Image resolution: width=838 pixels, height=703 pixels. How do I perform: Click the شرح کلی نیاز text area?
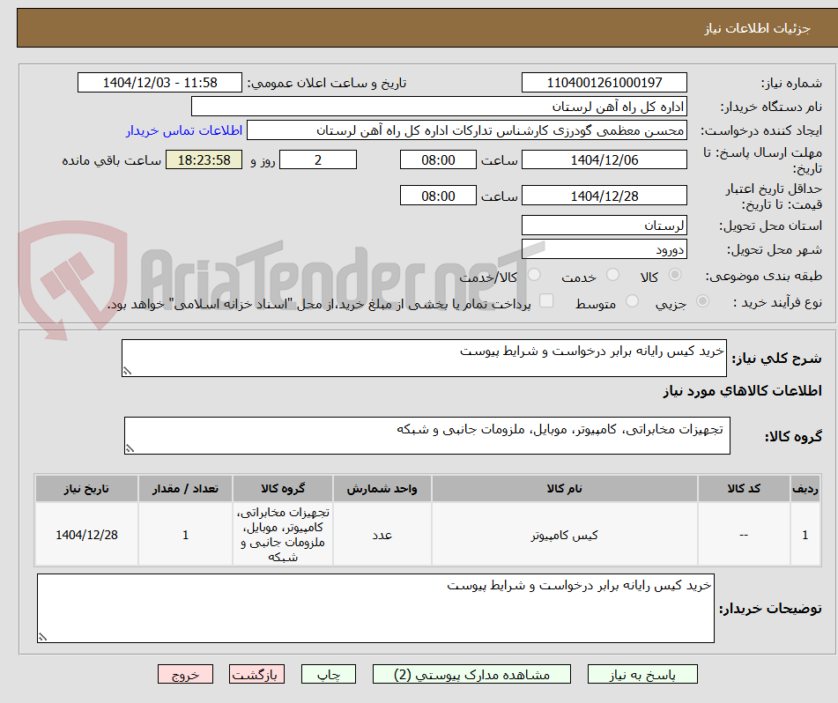point(424,358)
